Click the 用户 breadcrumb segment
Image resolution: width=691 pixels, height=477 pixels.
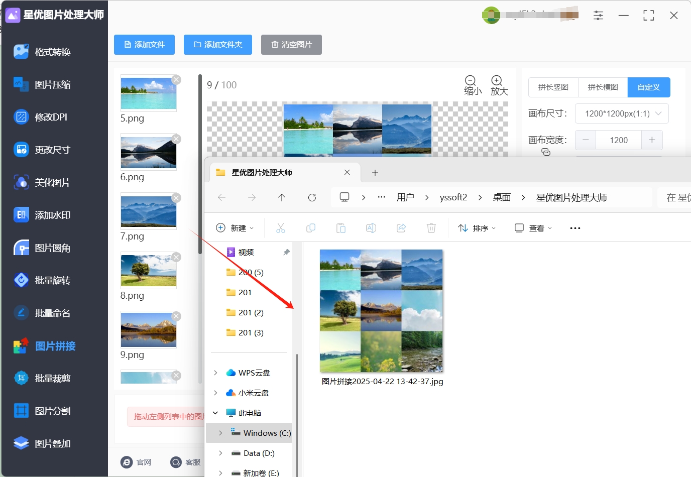click(405, 197)
